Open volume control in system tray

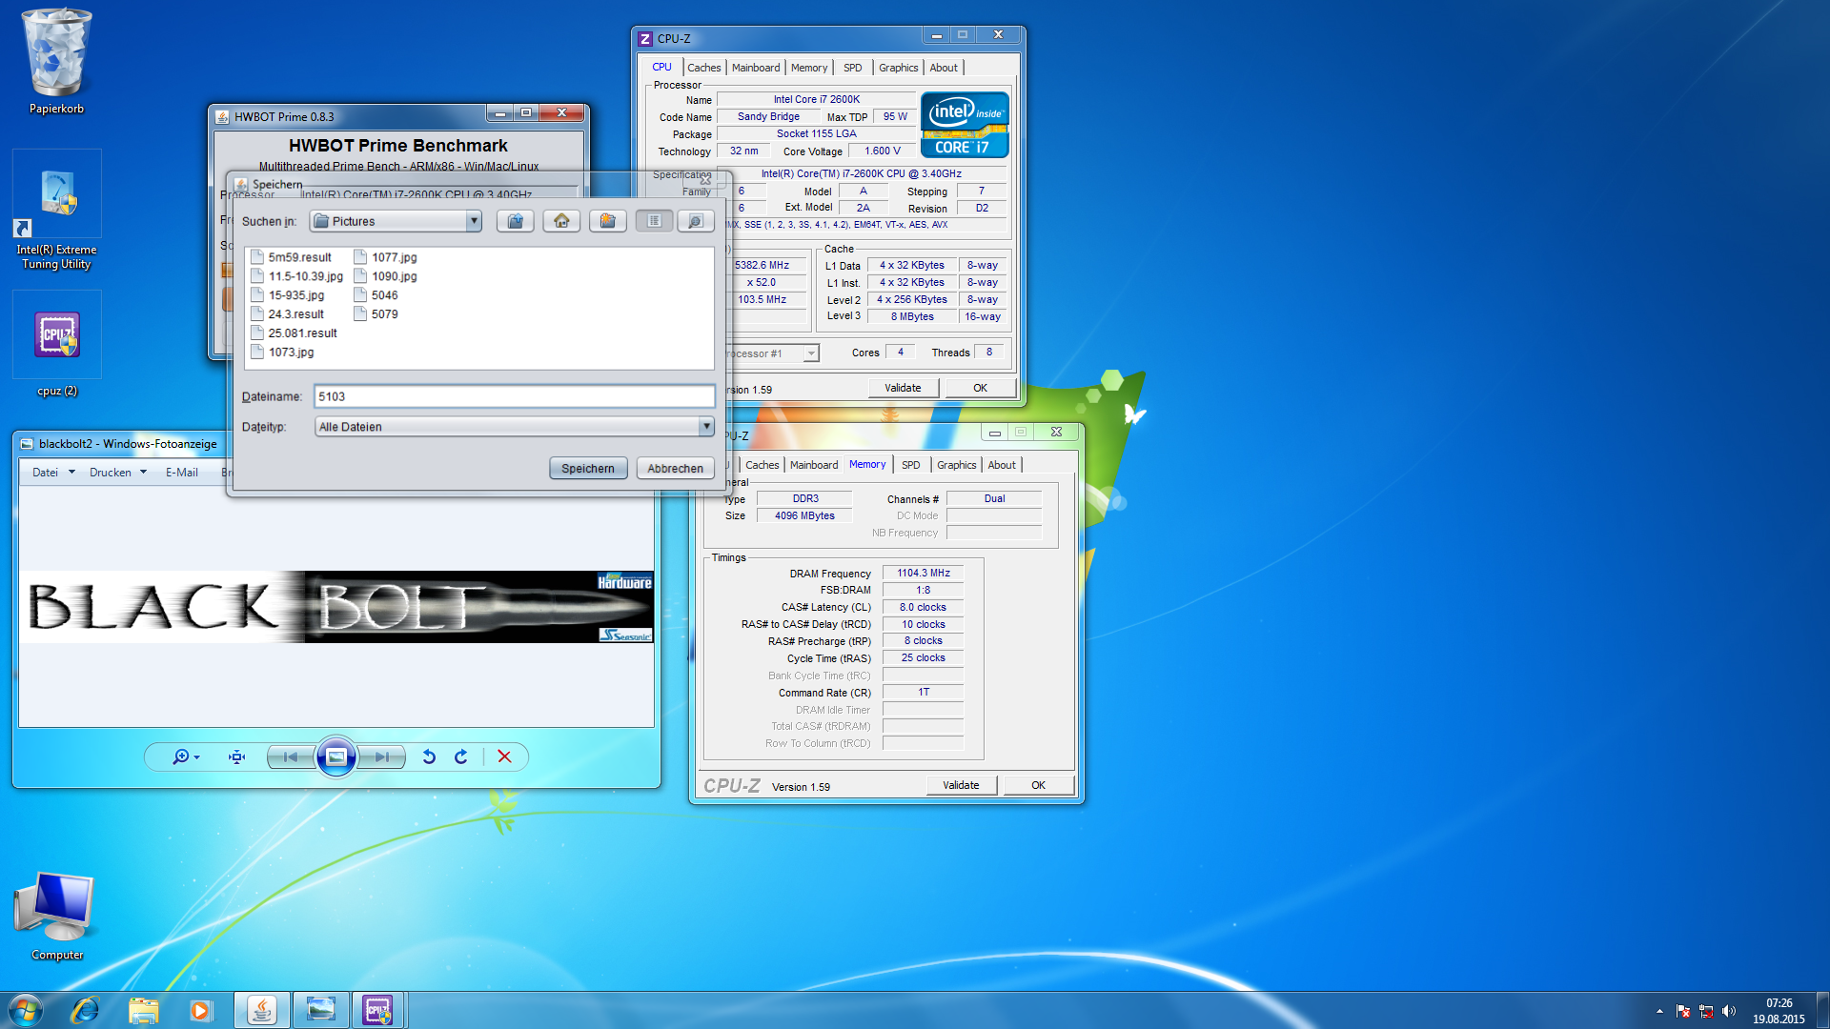point(1729,1011)
